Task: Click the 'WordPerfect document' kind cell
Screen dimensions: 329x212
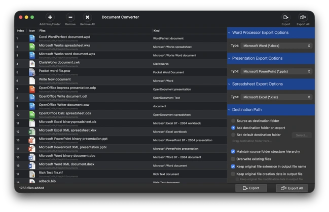Action: [x=168, y=38]
